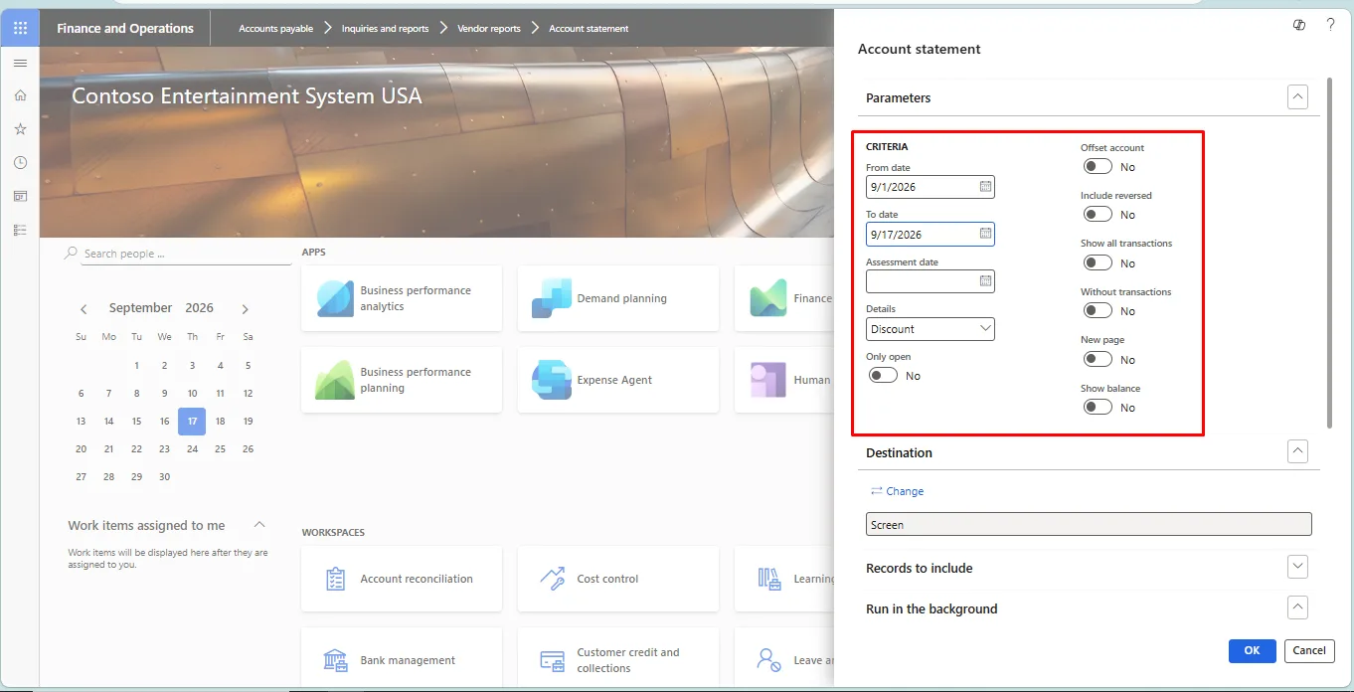Click the Cancel button
This screenshot has width=1354, height=692.
coord(1309,650)
